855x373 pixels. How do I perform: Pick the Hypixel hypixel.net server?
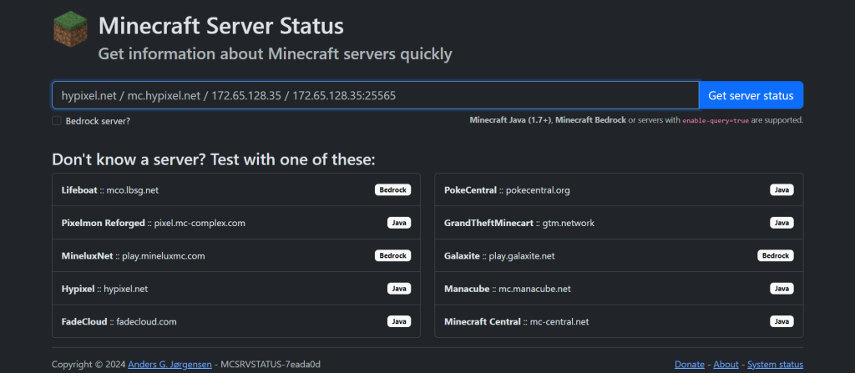[x=236, y=289]
